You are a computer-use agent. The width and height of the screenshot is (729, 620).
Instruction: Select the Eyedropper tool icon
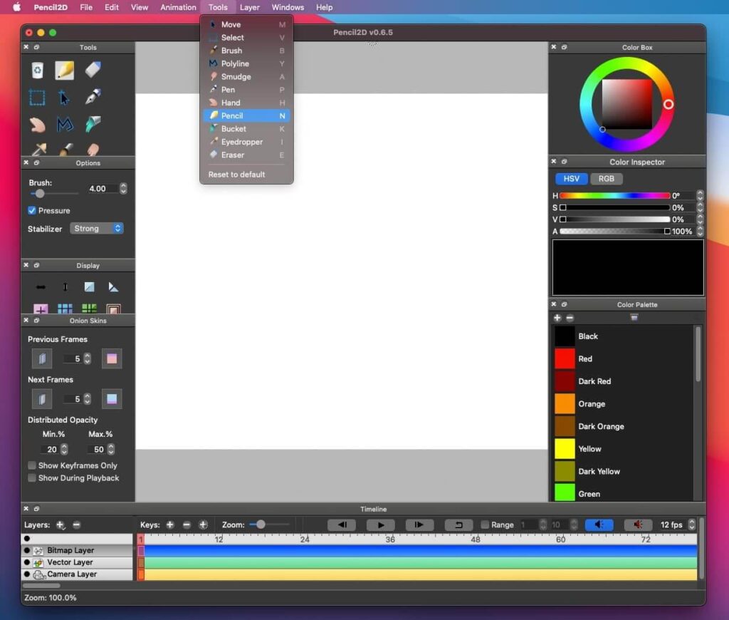38,149
